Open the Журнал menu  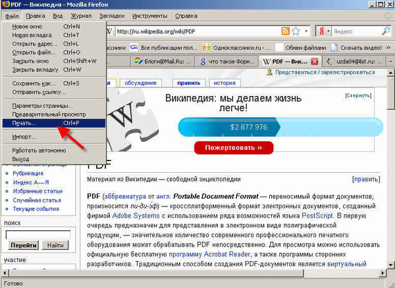point(81,16)
